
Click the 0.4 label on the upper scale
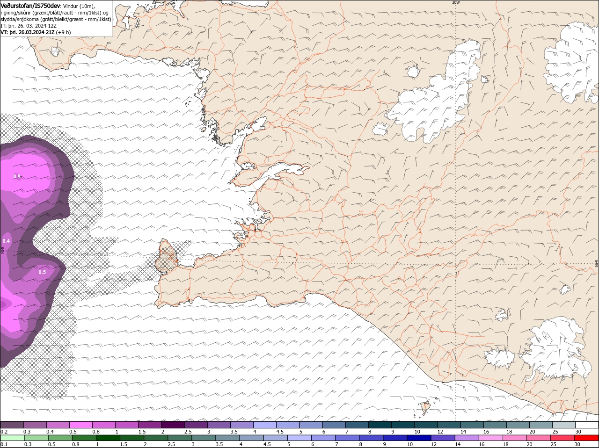coord(50,431)
